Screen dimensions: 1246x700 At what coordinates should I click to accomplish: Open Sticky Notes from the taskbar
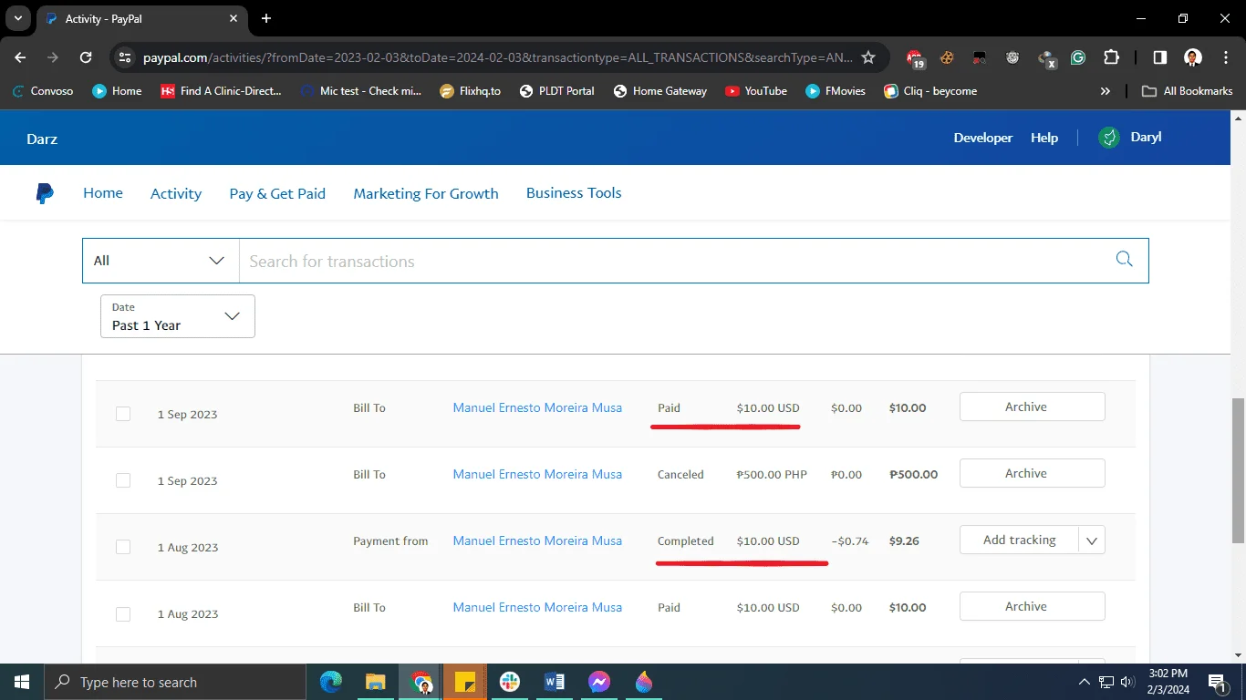pyautogui.click(x=465, y=682)
